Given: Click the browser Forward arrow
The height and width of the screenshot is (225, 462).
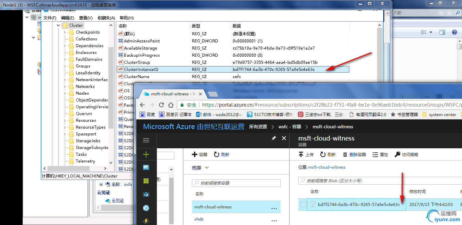Looking at the screenshot, I should (152, 105).
